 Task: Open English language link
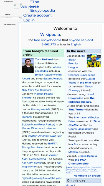click(x=76, y=45)
